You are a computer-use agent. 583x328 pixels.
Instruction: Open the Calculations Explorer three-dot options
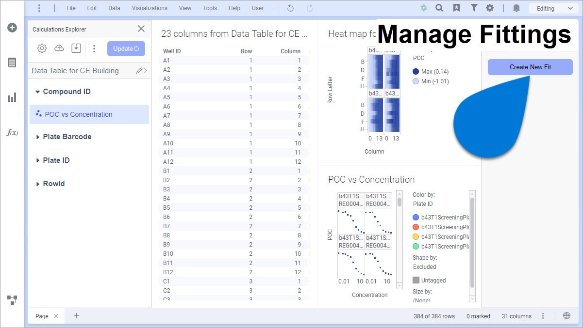click(x=94, y=48)
